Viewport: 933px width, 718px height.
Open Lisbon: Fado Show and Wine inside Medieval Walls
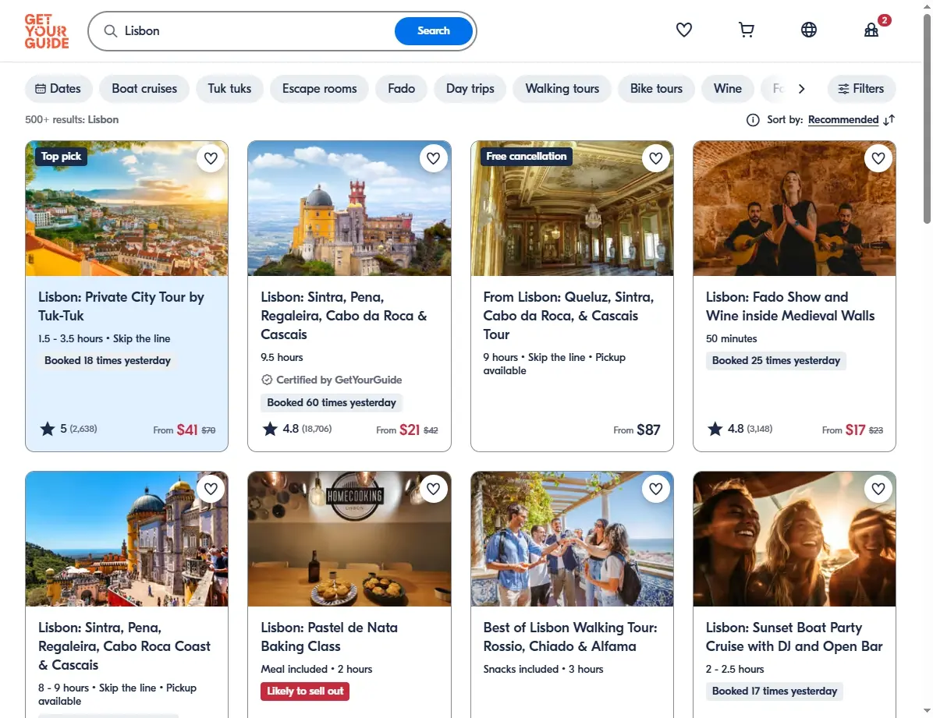(790, 306)
